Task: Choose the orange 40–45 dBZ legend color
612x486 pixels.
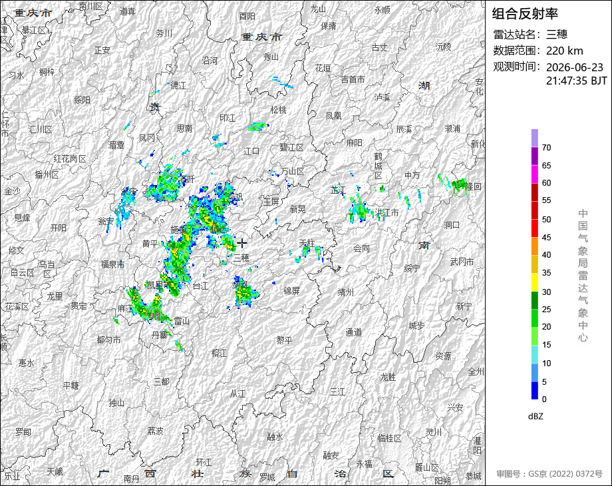Action: tap(535, 246)
